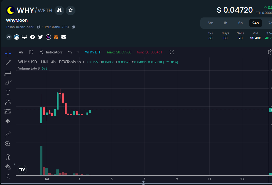Add WHY/WETH to favorites with star icon
The height and width of the screenshot is (185, 272).
pyautogui.click(x=70, y=10)
